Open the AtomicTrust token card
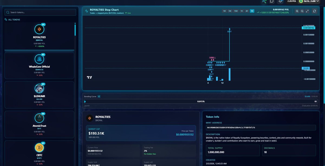Screen dimensions: 325x166 tap(39, 124)
